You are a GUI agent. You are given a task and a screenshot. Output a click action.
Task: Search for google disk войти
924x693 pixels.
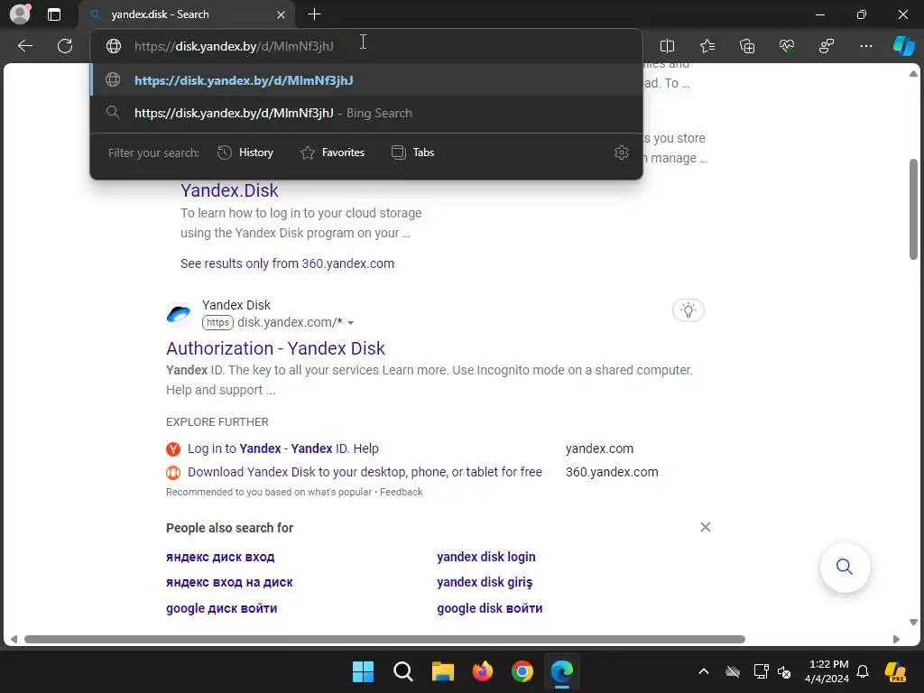pyautogui.click(x=490, y=608)
